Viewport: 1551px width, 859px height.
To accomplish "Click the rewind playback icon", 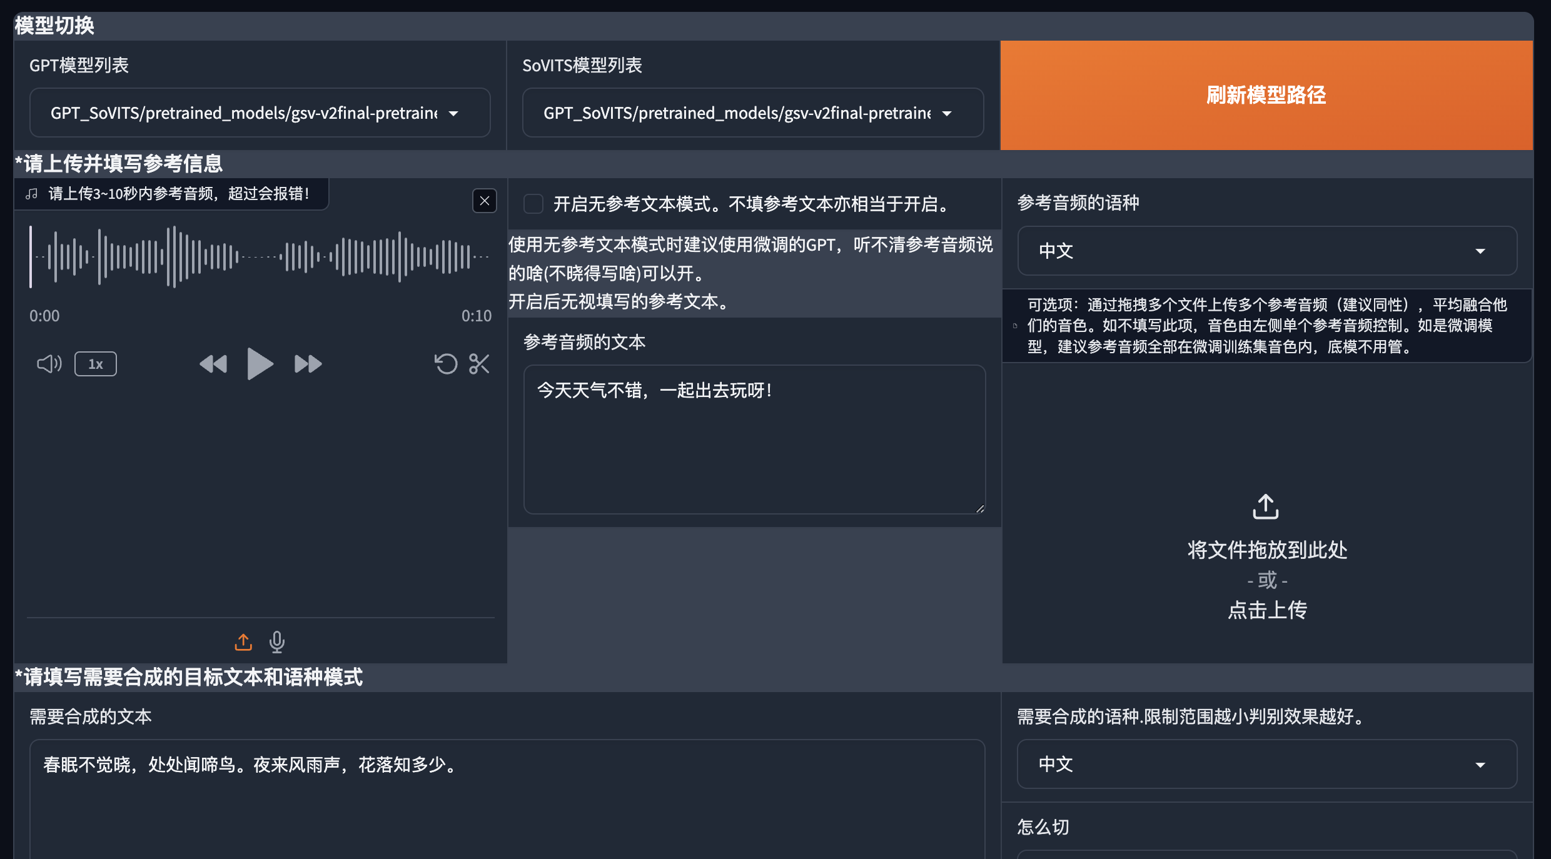I will [213, 364].
